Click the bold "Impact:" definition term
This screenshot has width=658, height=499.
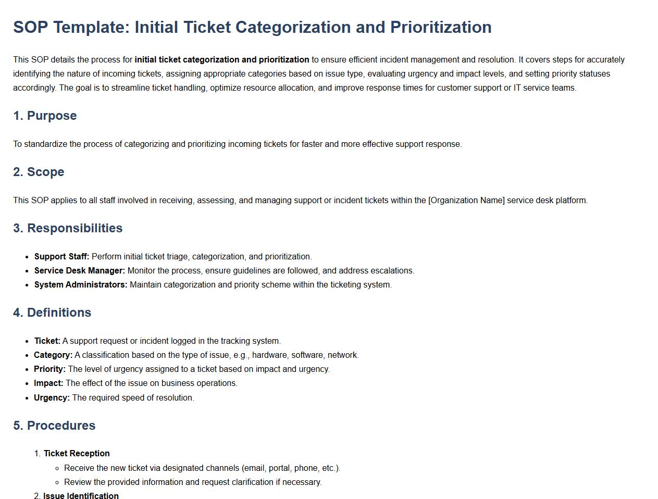pyautogui.click(x=48, y=383)
